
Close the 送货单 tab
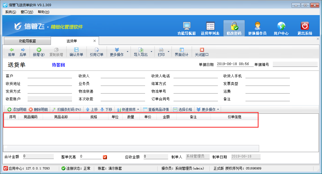point(95,41)
